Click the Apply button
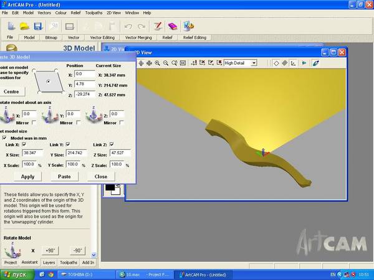This screenshot has height=280, width=374. [x=27, y=177]
